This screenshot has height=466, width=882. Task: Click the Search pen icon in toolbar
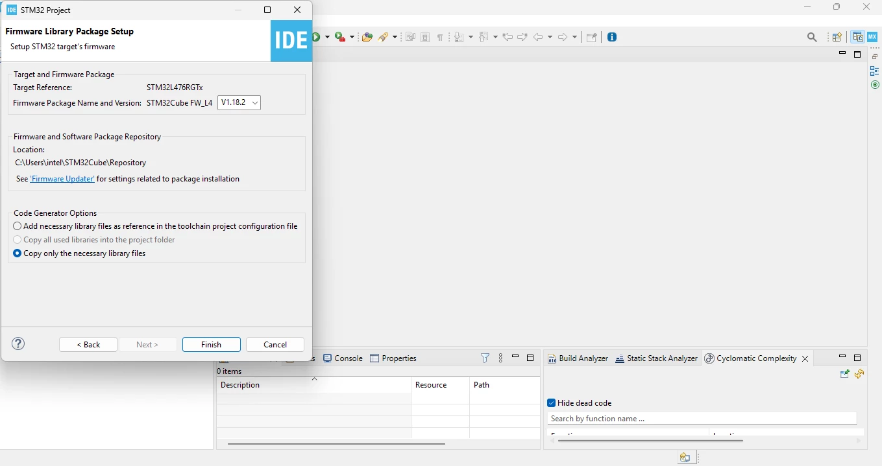point(384,37)
